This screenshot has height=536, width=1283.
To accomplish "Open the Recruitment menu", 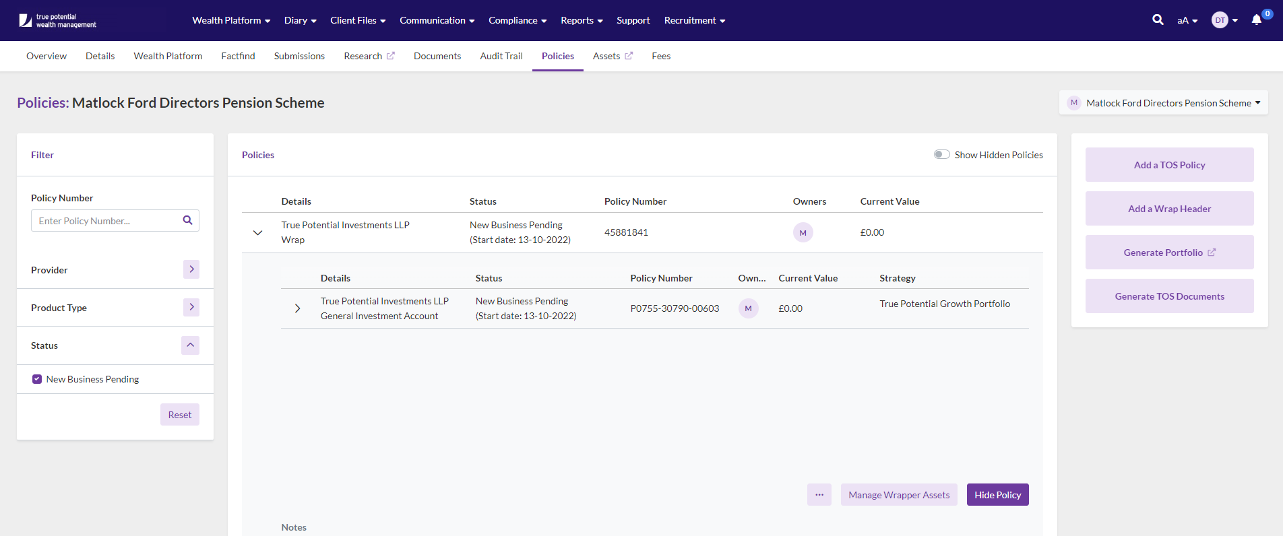I will click(x=695, y=20).
